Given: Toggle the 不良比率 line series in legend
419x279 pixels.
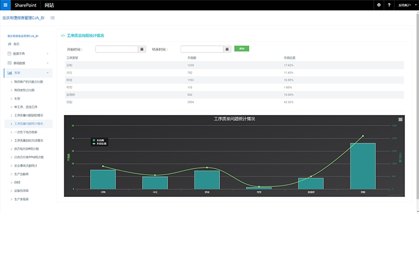Looking at the screenshot, I should [x=99, y=143].
